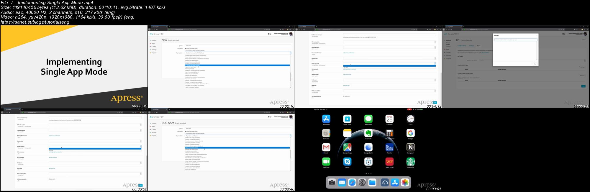Screen dimensions: 590x192
Task: Open Restrictions dropdown in 00:04:12 frame
Action: pyautogui.click(x=389, y=58)
